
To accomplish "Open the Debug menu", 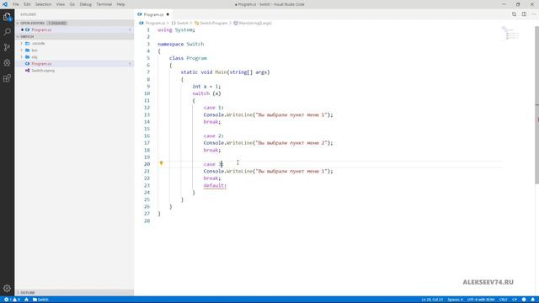I will [86, 4].
